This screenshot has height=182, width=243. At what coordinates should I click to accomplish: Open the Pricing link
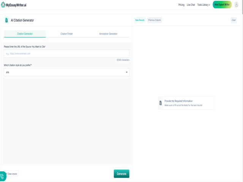[181, 5]
